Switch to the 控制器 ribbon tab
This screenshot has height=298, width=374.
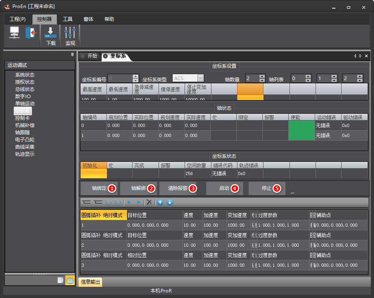tap(44, 19)
